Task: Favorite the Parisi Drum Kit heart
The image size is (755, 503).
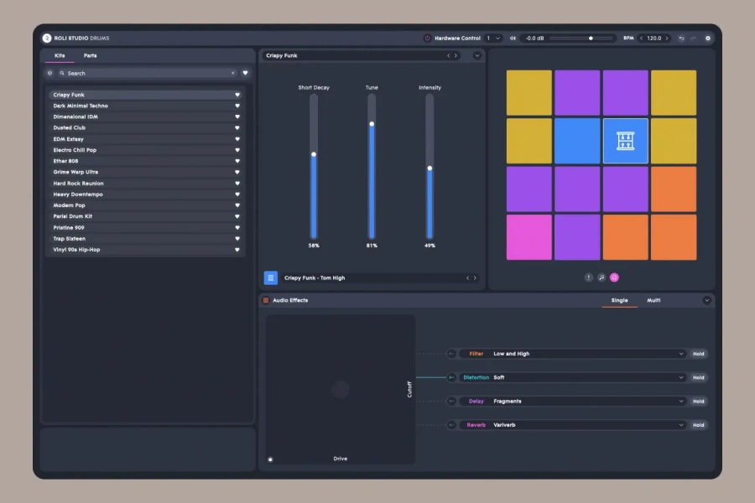Action: coord(237,216)
